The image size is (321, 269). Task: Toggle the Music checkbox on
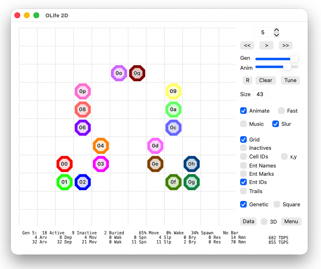(x=243, y=124)
